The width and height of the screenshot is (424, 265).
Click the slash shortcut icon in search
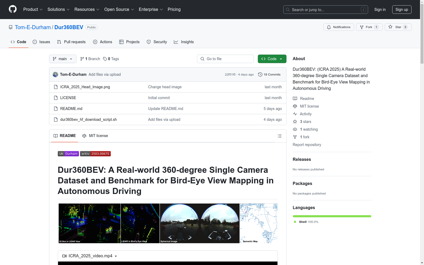(363, 10)
